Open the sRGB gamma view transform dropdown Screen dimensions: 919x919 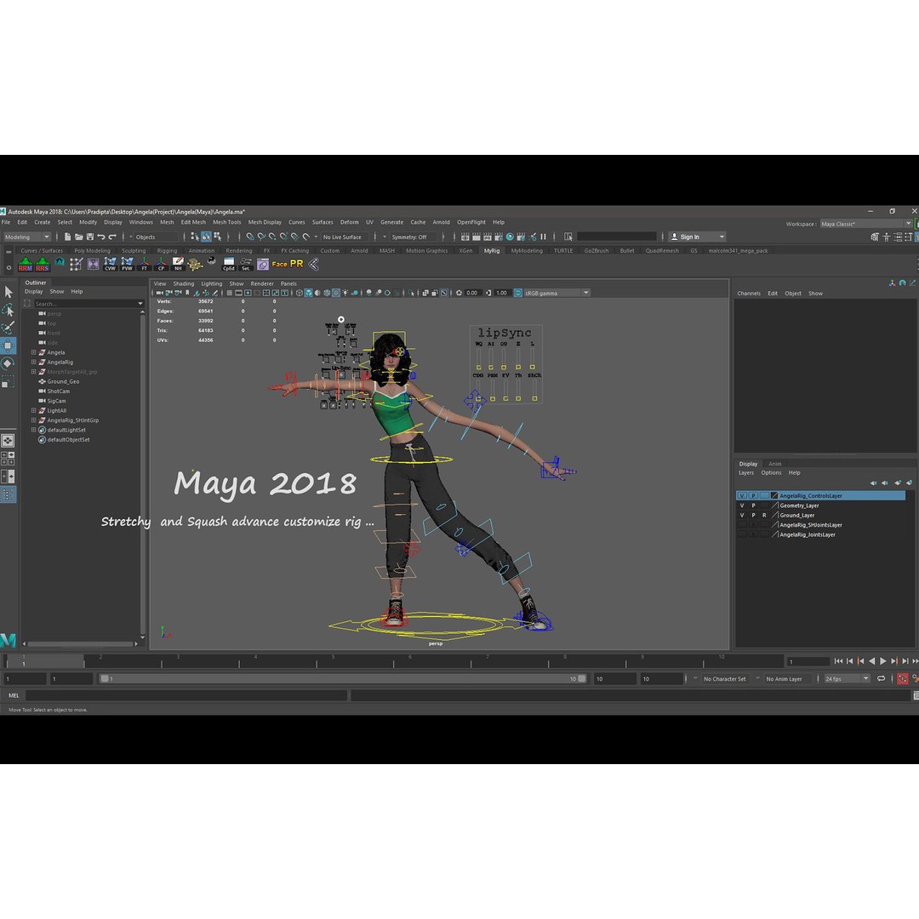[x=557, y=293]
